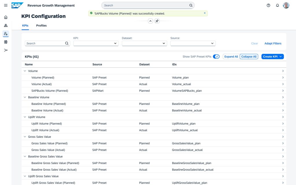This screenshot has height=185, width=296.
Task: Open the user profile avatar
Action: click(286, 5)
